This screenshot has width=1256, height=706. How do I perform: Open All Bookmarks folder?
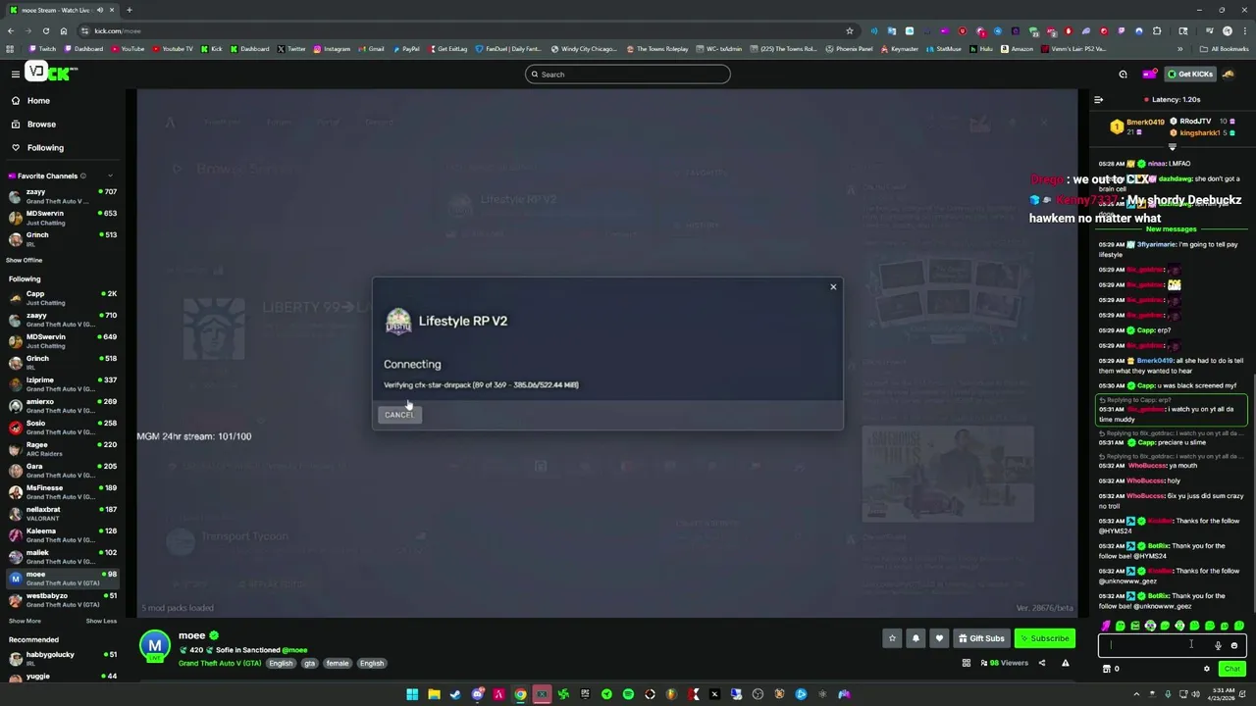pos(1224,49)
